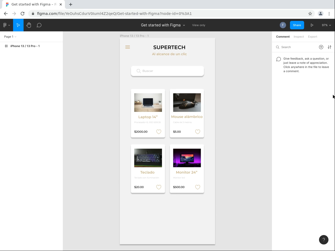Click the Buscar search box in design

tap(167, 71)
